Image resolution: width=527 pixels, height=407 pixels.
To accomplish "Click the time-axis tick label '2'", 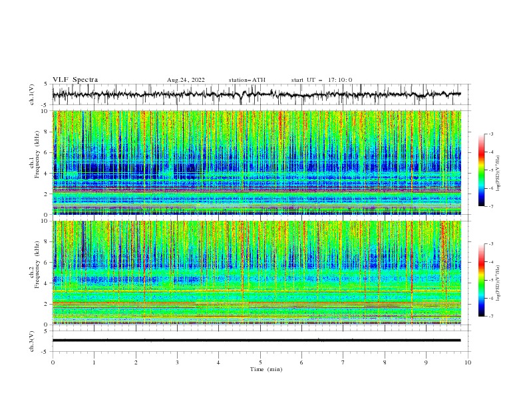I will pos(136,362).
